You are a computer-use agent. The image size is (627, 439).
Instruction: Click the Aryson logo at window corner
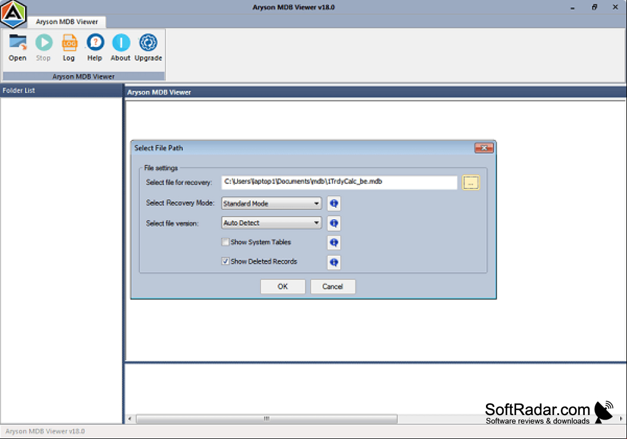click(x=13, y=14)
